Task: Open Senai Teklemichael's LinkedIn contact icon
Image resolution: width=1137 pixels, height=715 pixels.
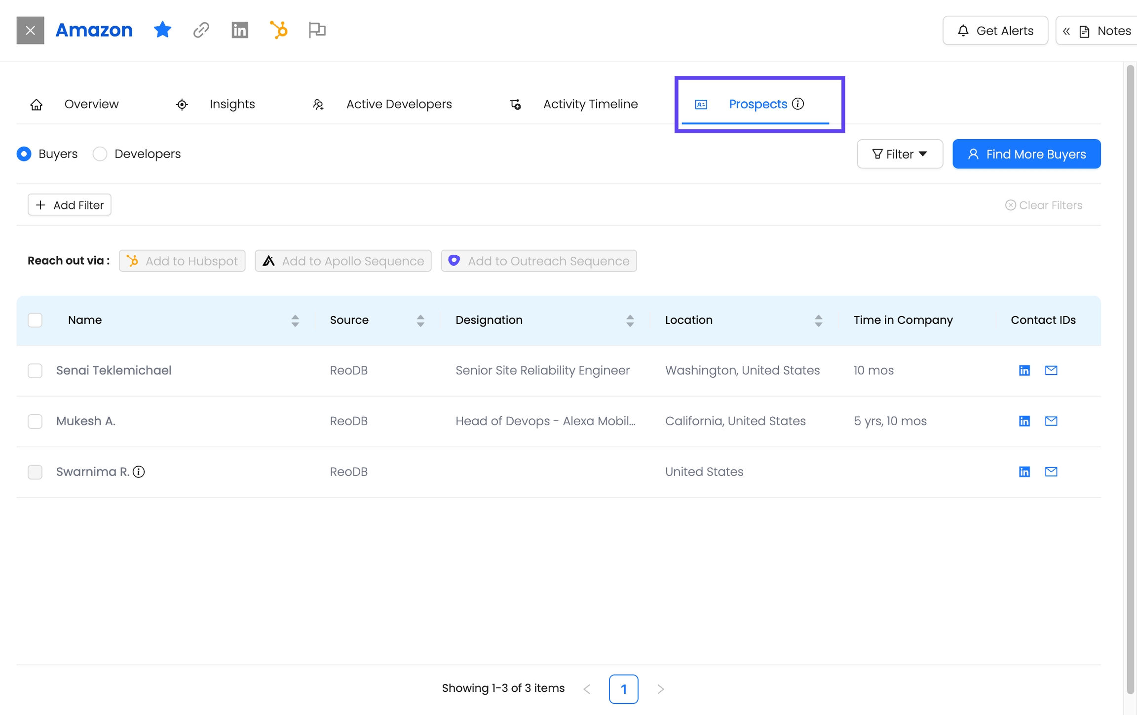Action: click(1024, 370)
